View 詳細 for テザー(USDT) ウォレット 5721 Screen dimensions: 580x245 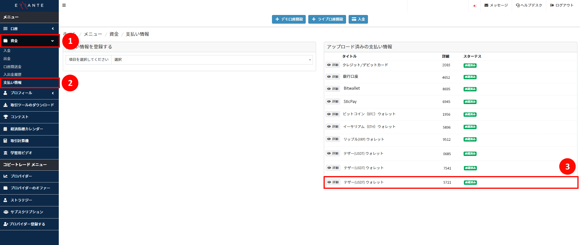point(333,182)
